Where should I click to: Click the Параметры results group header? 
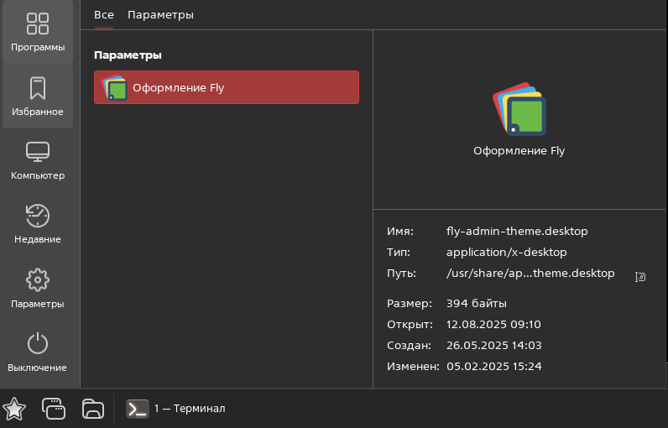pyautogui.click(x=128, y=55)
